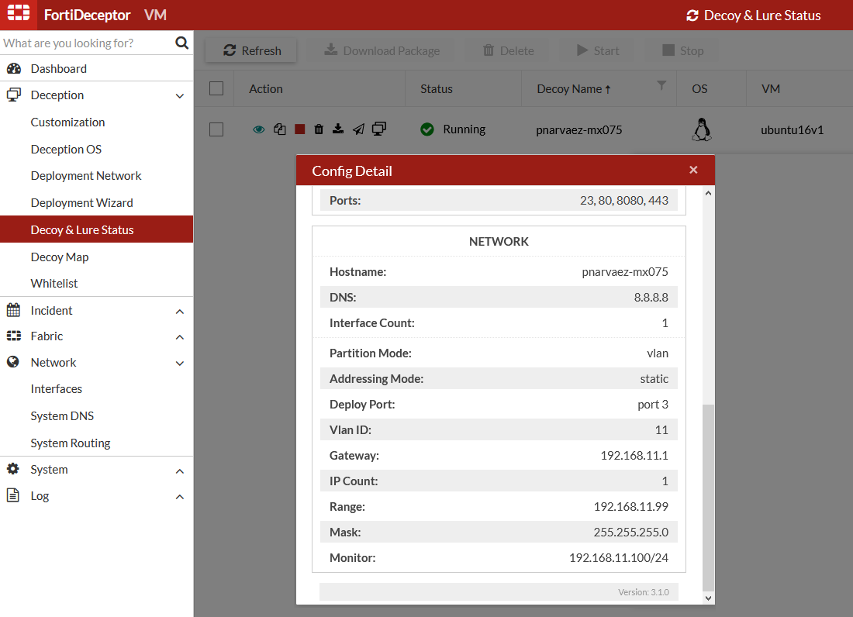853x617 pixels.
Task: Close the Config Detail dialog
Action: point(693,170)
